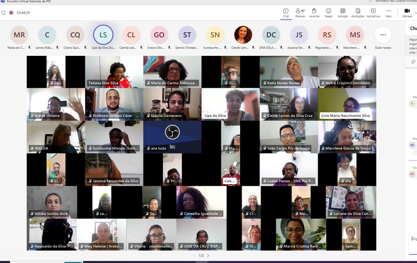Select the CQ Cícero avatar
The height and width of the screenshot is (263, 417).
point(75,35)
